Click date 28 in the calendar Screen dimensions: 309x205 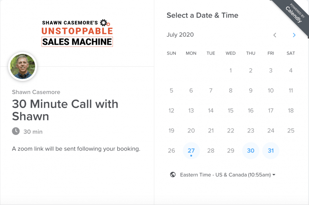tap(211, 150)
